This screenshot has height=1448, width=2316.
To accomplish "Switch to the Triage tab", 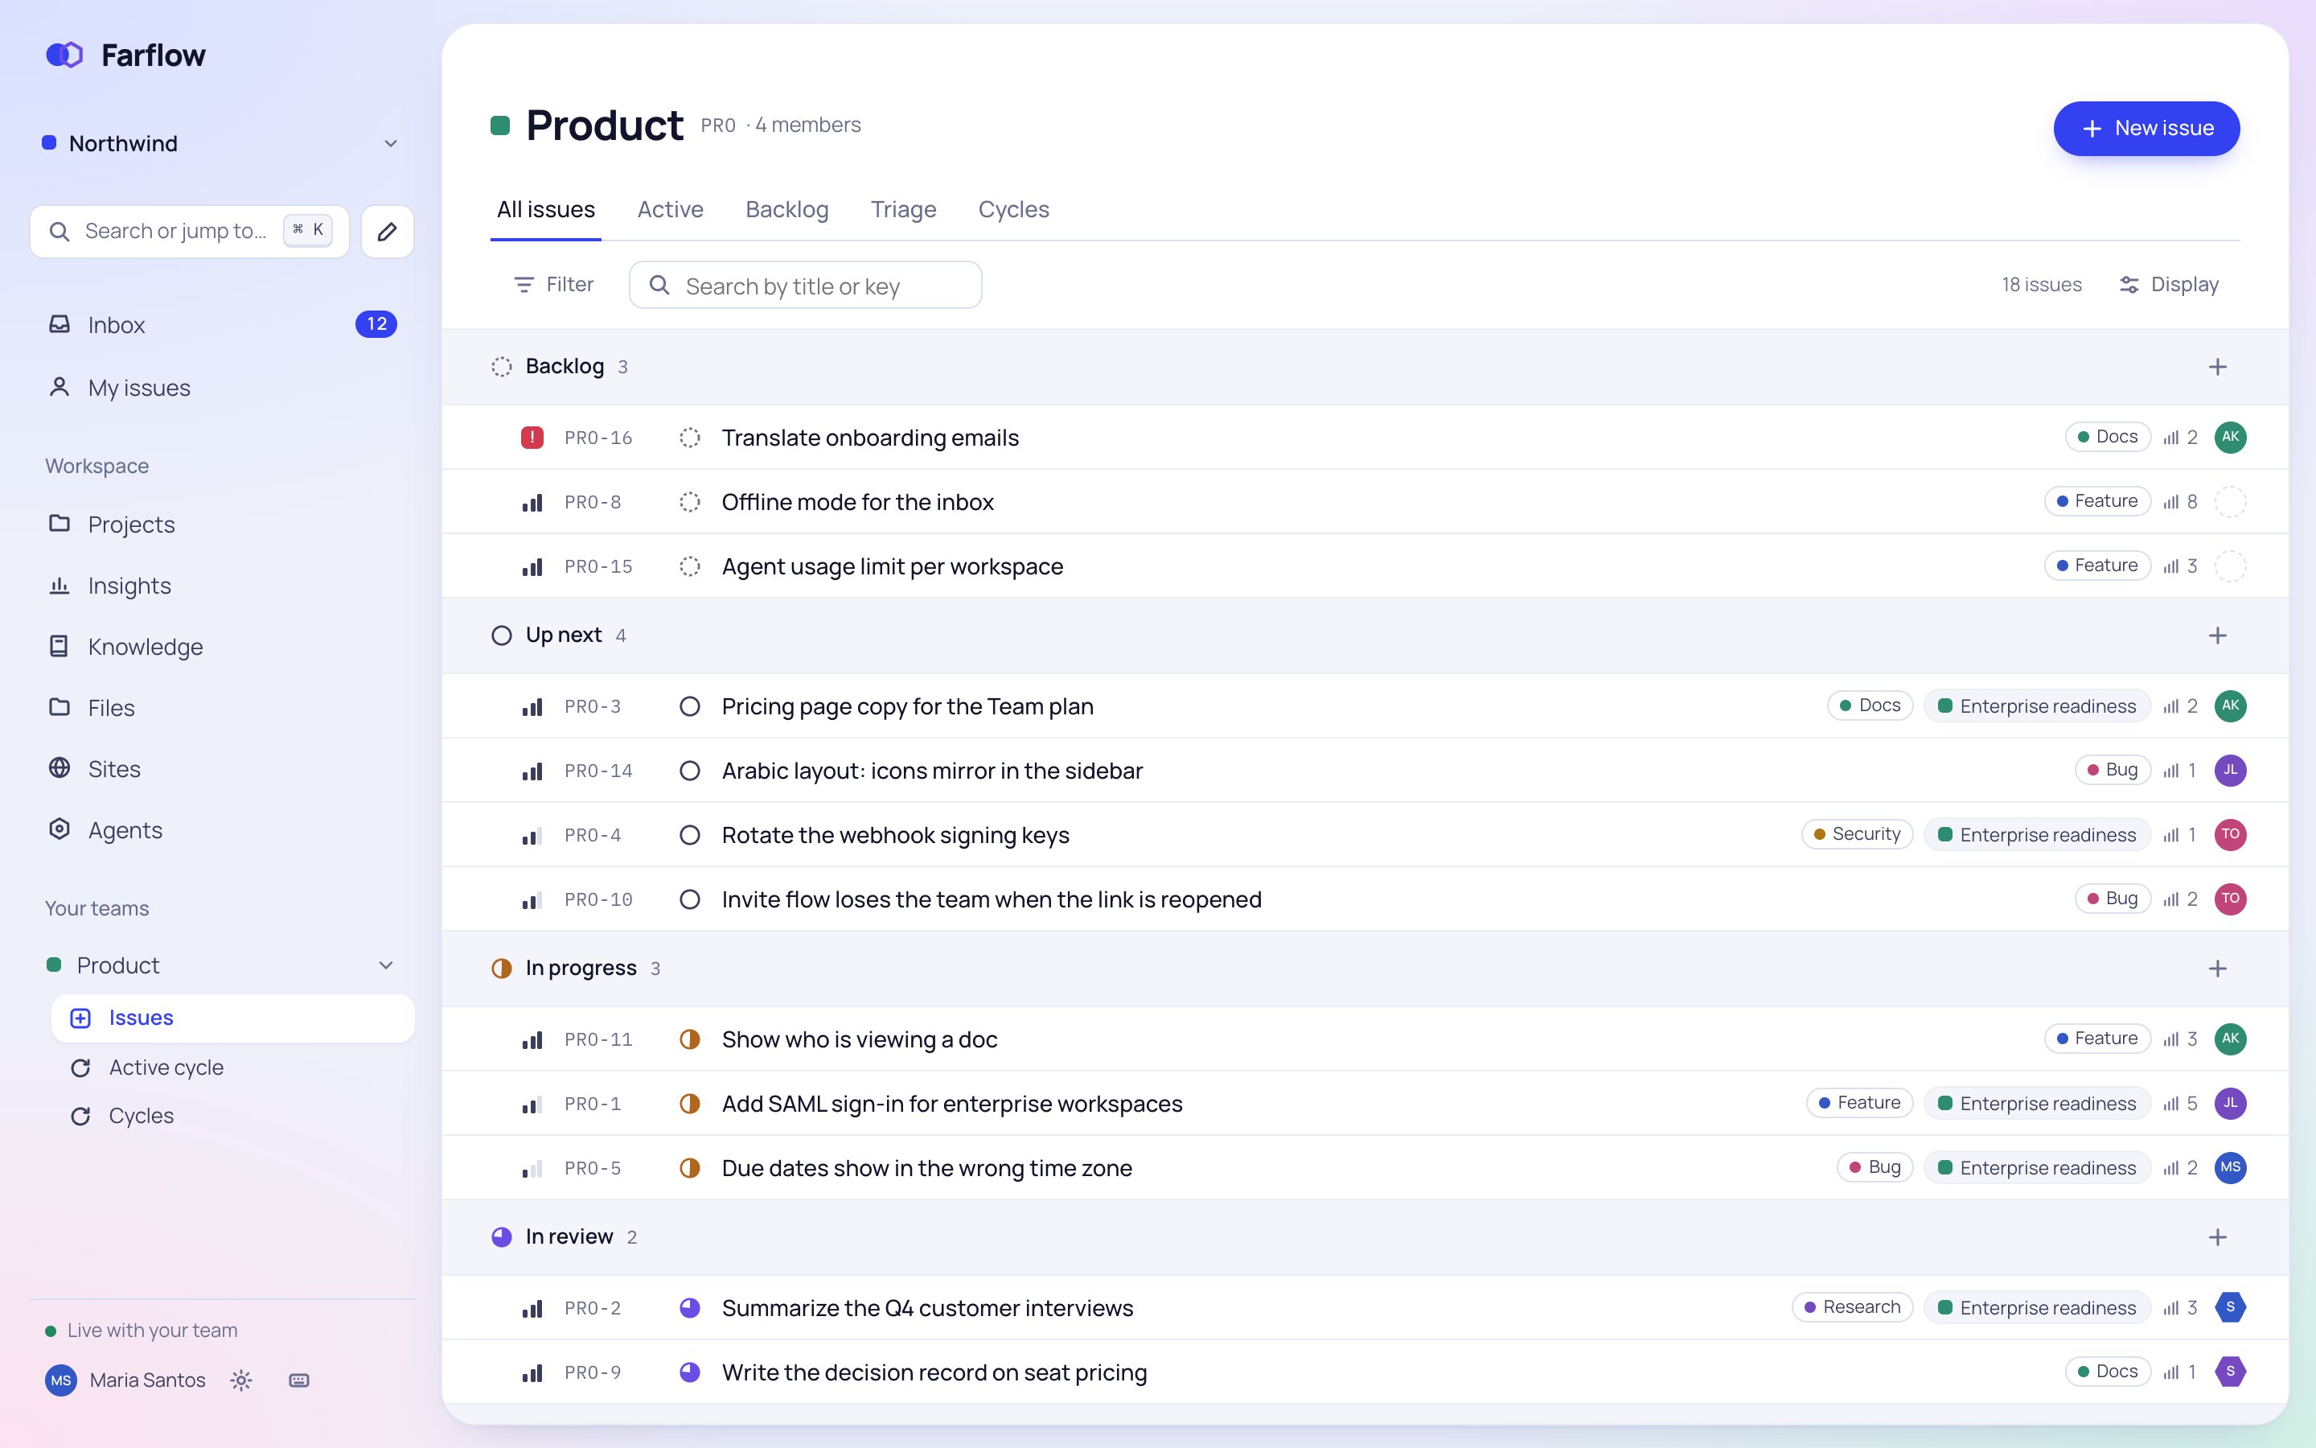I will pyautogui.click(x=903, y=210).
